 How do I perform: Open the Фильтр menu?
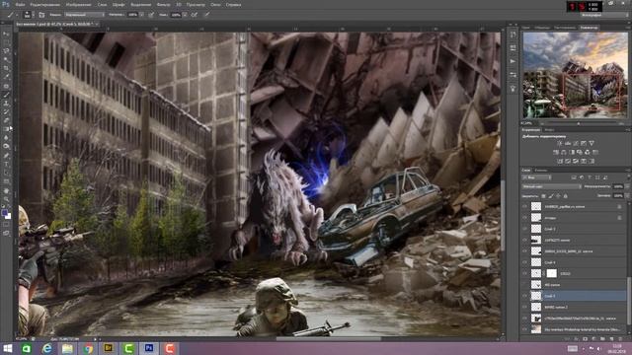coord(163,5)
